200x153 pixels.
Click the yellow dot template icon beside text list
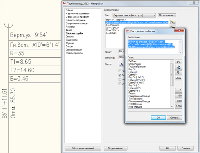pyautogui.click(x=173, y=22)
